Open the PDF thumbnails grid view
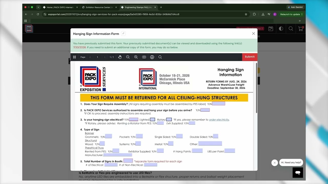 point(74,57)
